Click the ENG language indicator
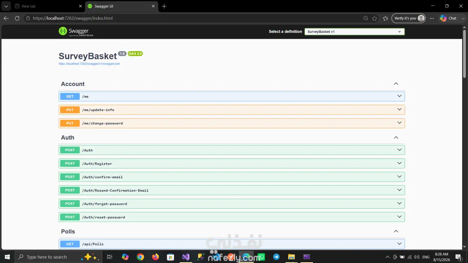Screen dimensions: 468x263 point(426,257)
